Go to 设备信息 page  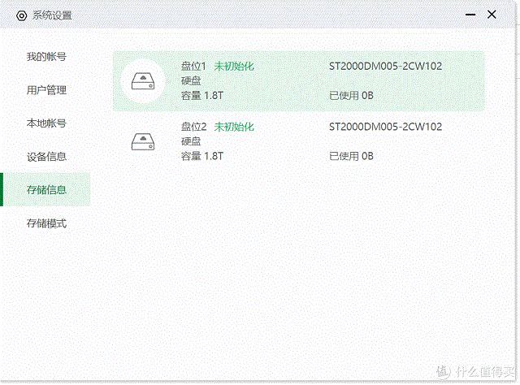click(46, 157)
